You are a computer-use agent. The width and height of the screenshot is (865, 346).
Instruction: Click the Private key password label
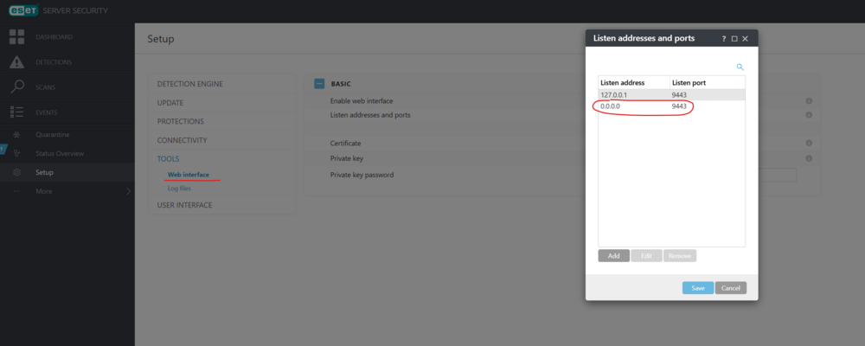tap(362, 175)
